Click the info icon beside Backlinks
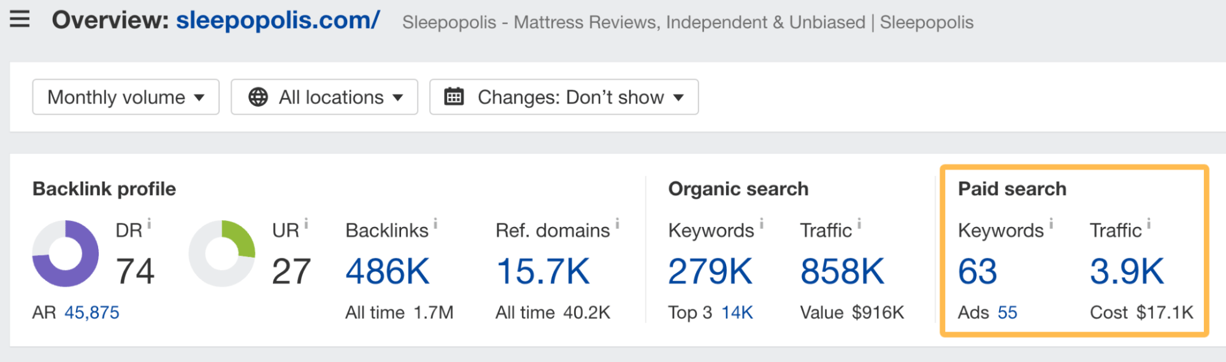The image size is (1226, 362). coord(435,223)
